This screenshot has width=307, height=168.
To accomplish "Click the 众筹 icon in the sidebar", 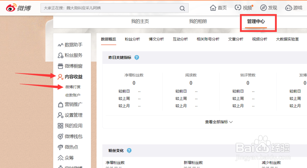I will tap(60, 158).
